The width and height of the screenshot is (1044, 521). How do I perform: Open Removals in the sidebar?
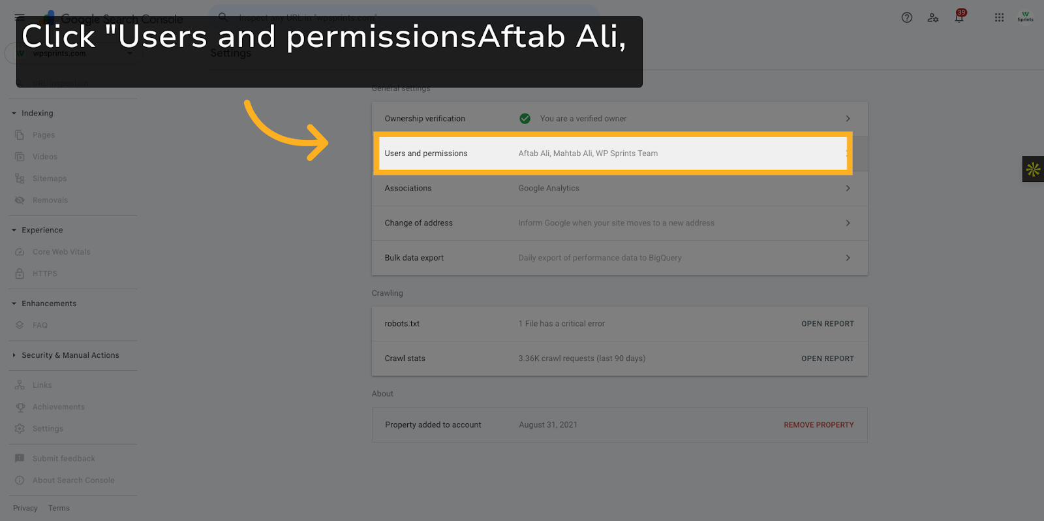50,200
